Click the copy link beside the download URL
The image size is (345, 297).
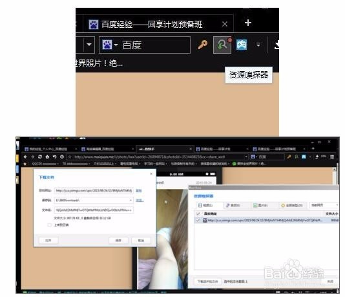[139, 191]
